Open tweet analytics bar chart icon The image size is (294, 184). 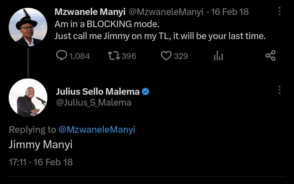pyautogui.click(x=219, y=56)
